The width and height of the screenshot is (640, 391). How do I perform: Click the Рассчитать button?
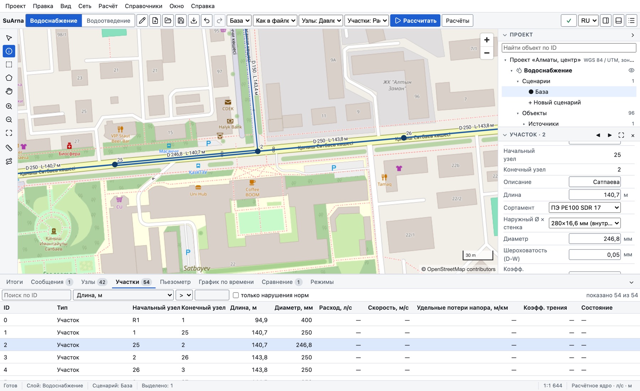pos(415,21)
